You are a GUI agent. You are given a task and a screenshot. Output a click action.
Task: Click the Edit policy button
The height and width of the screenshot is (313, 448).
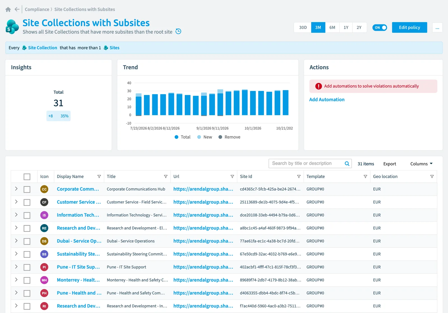point(409,27)
